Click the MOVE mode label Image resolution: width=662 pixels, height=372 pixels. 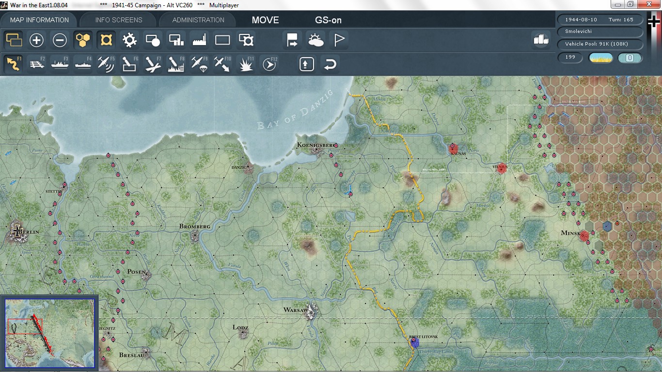coord(266,20)
